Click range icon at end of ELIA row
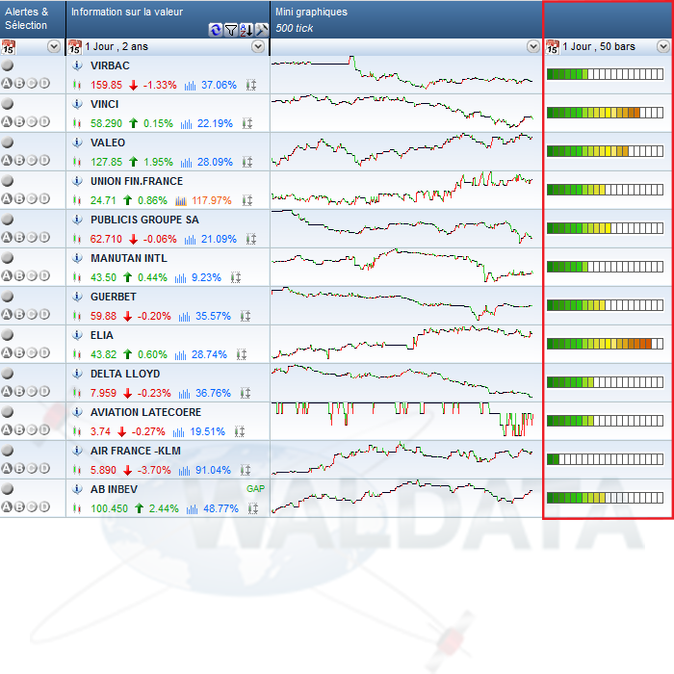 (242, 354)
